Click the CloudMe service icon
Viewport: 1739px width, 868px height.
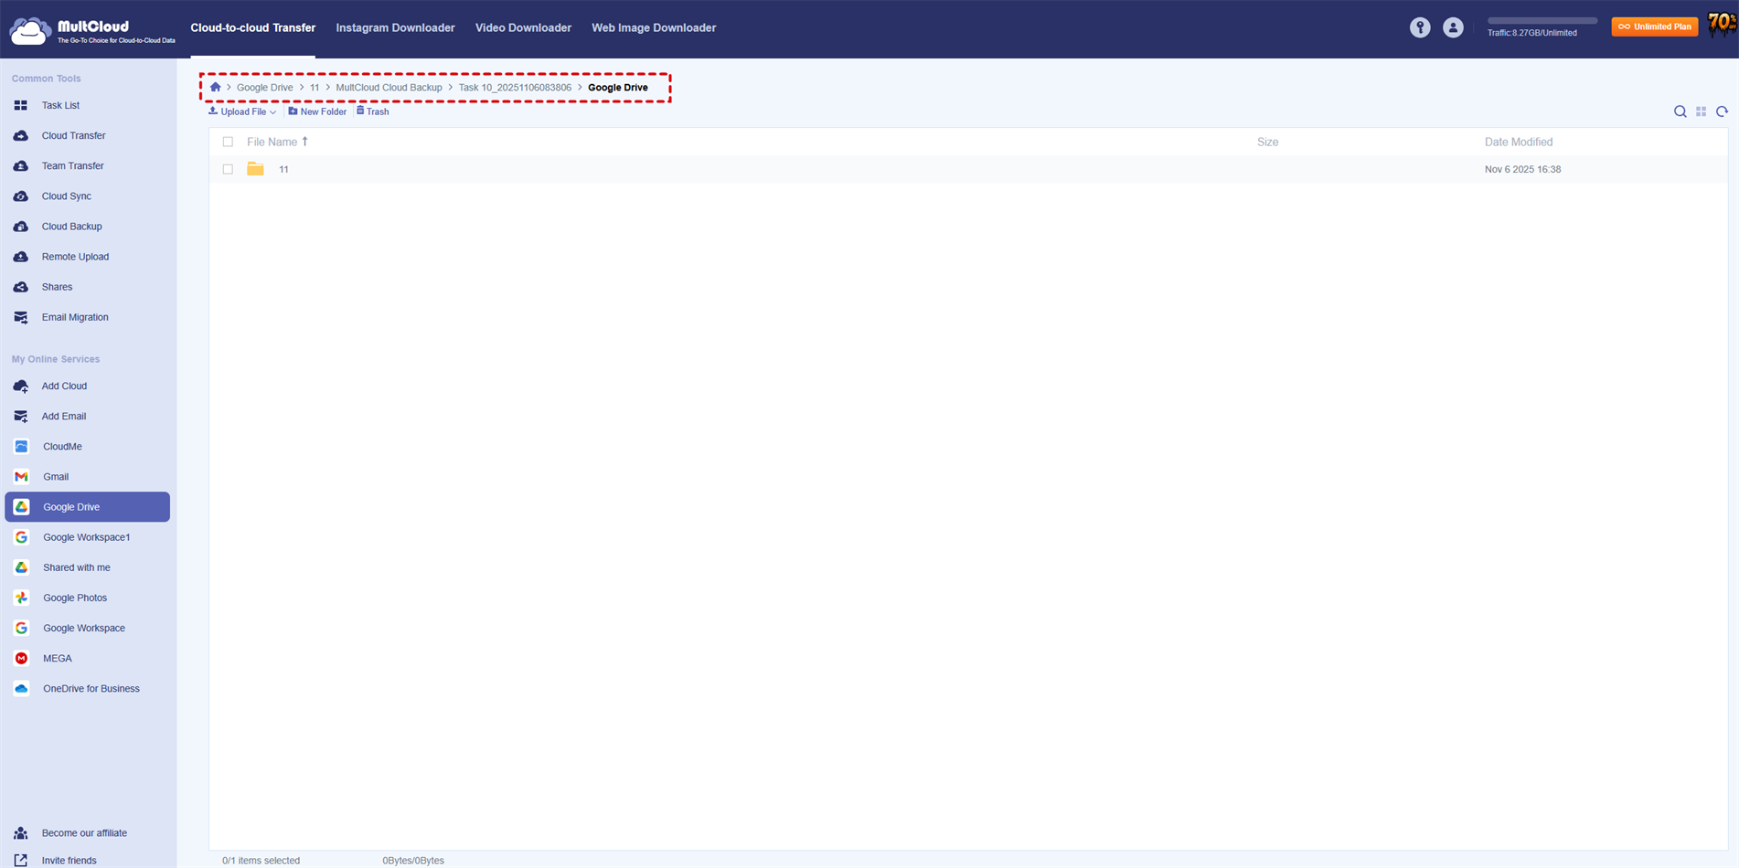[22, 446]
